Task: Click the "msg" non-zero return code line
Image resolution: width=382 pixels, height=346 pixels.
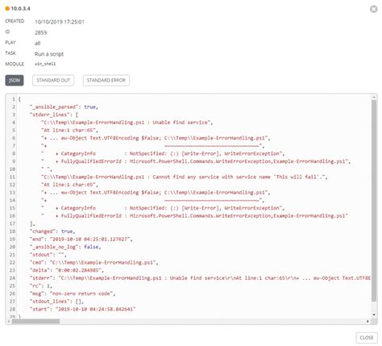Action: click(73, 294)
